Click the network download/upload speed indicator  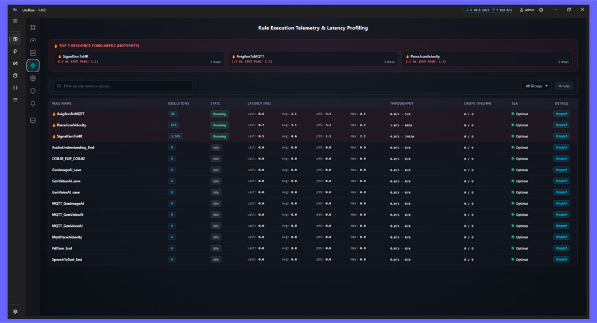coord(489,10)
